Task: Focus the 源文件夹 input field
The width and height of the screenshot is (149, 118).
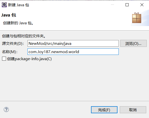Action: tap(73, 43)
